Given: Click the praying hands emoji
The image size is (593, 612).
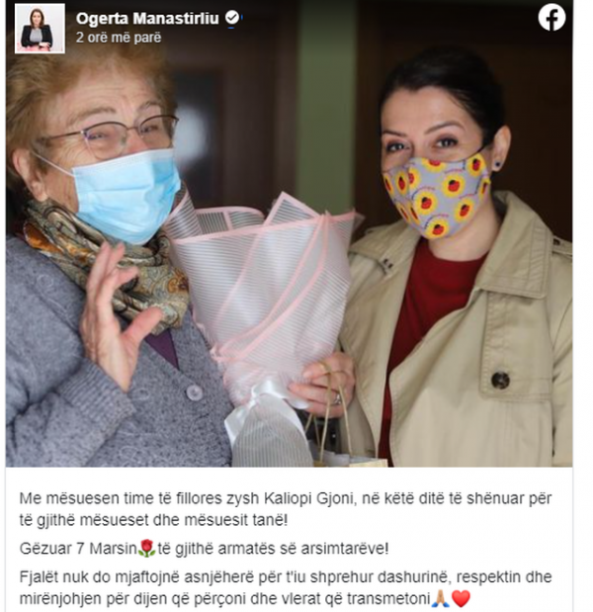Looking at the screenshot, I should pos(440,598).
